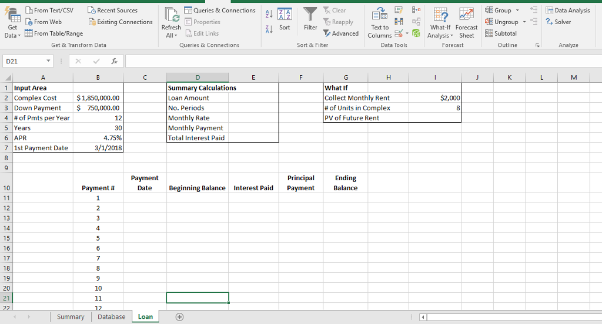This screenshot has width=602, height=324.
Task: Select row 7 header
Action: pyautogui.click(x=6, y=148)
